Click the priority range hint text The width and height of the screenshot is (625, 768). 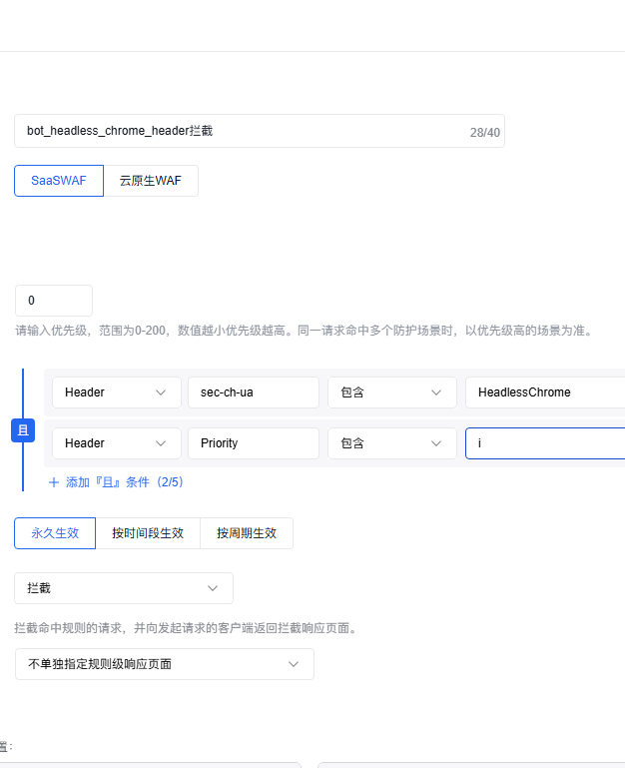click(305, 331)
